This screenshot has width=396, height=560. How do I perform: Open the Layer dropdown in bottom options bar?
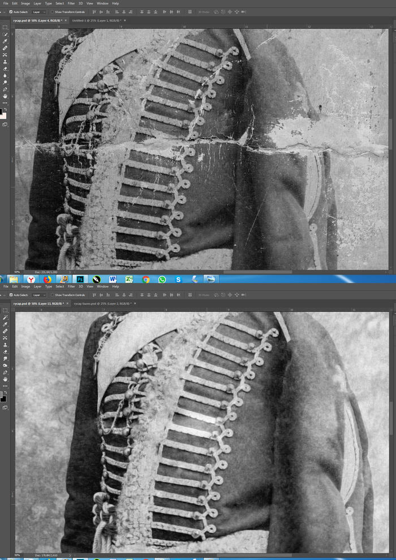(x=38, y=295)
